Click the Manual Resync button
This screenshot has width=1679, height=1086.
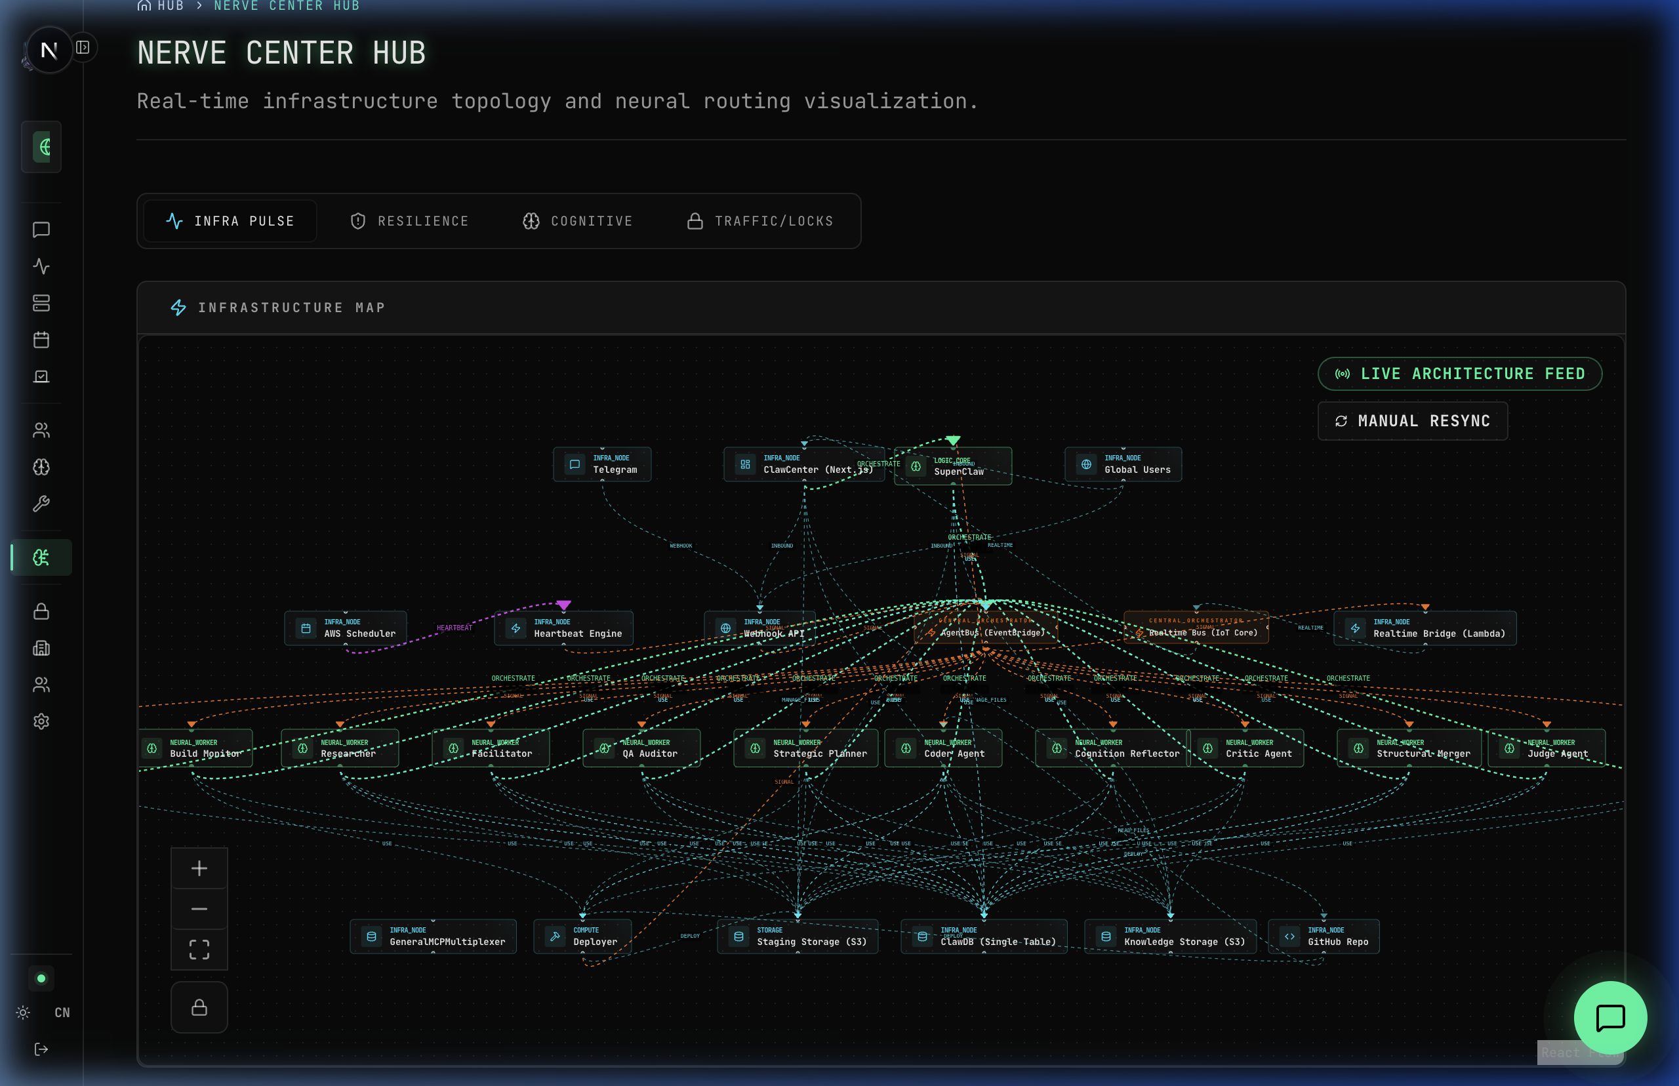pyautogui.click(x=1413, y=421)
